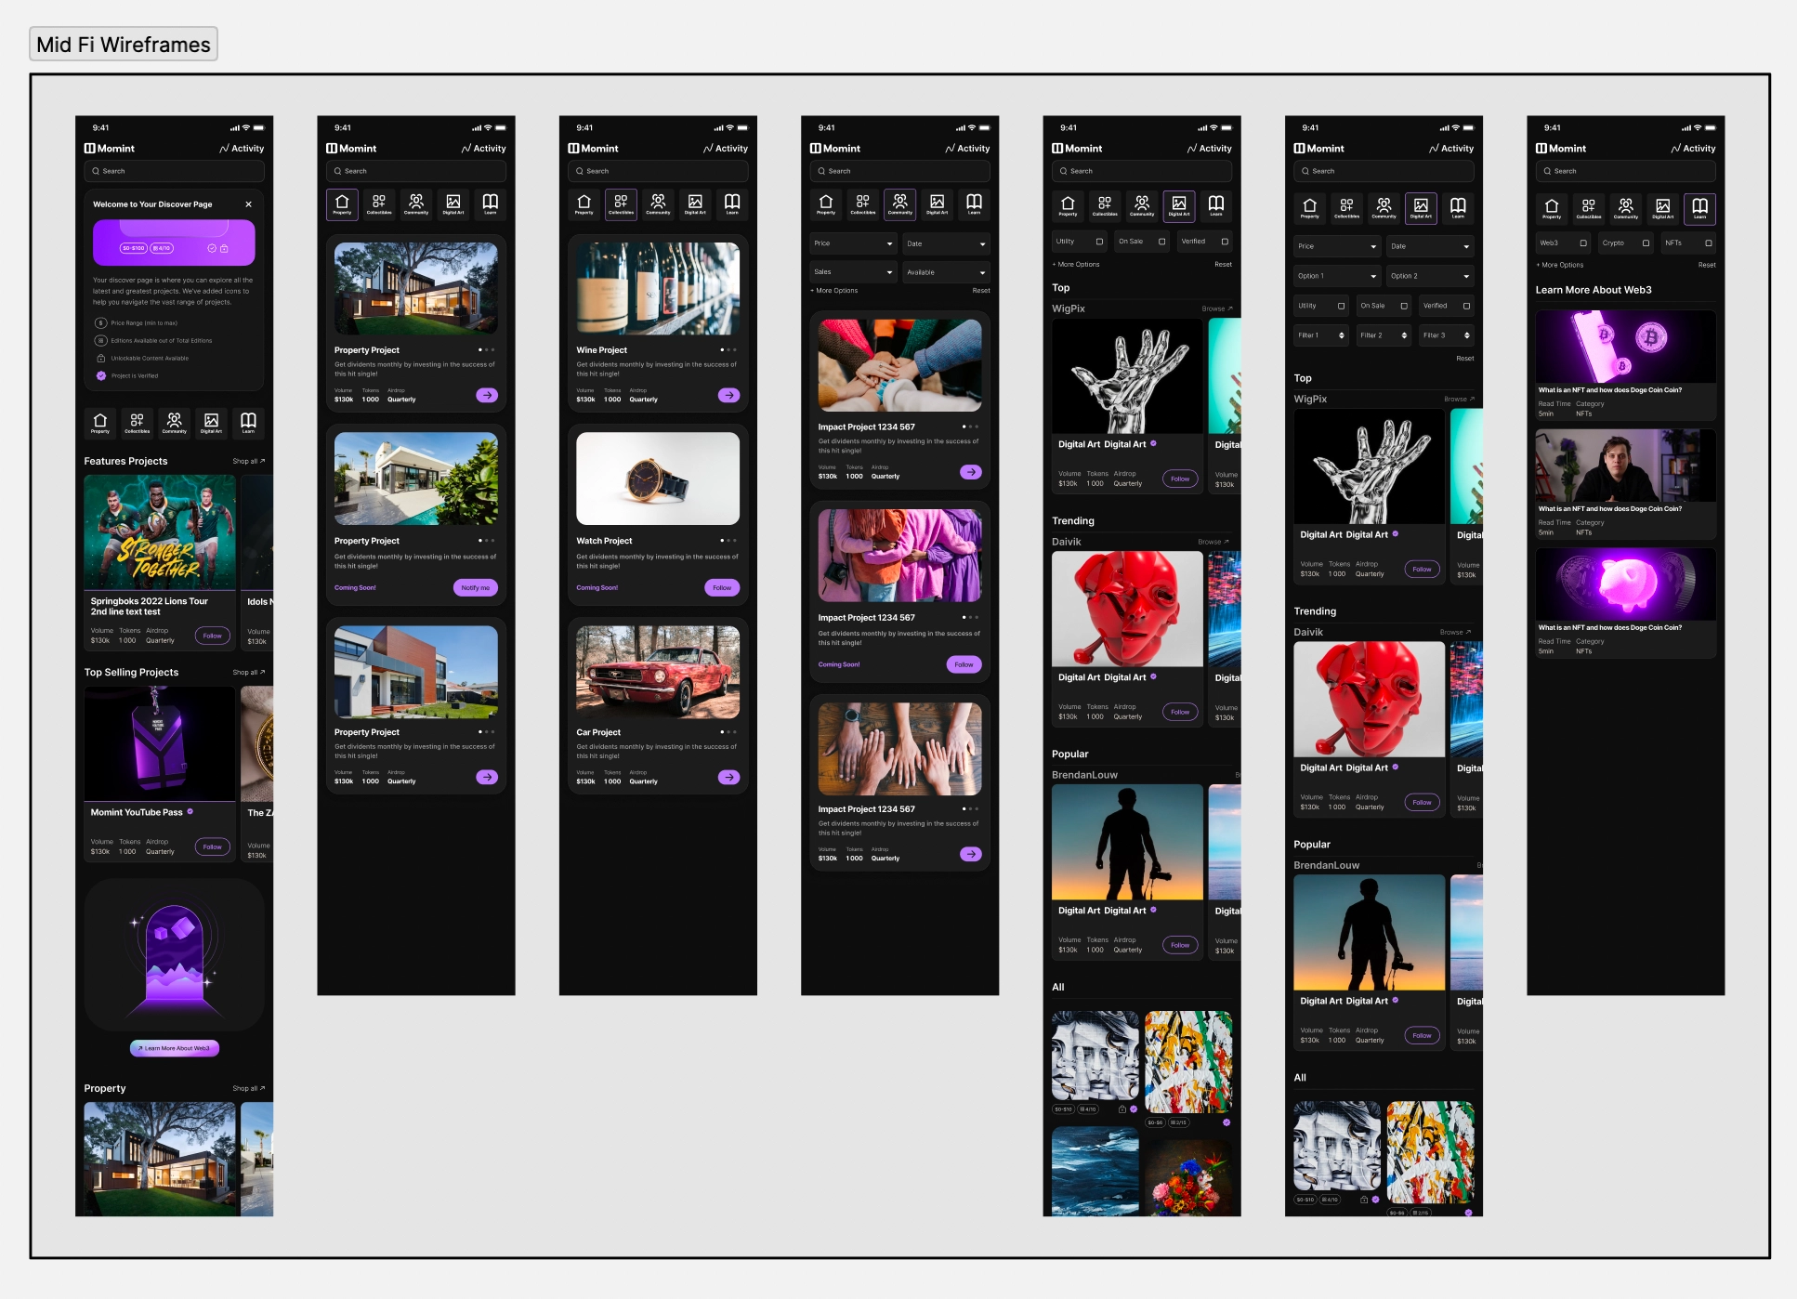Click the Price Range dollar icon
Image resolution: width=1797 pixels, height=1299 pixels.
(x=101, y=323)
